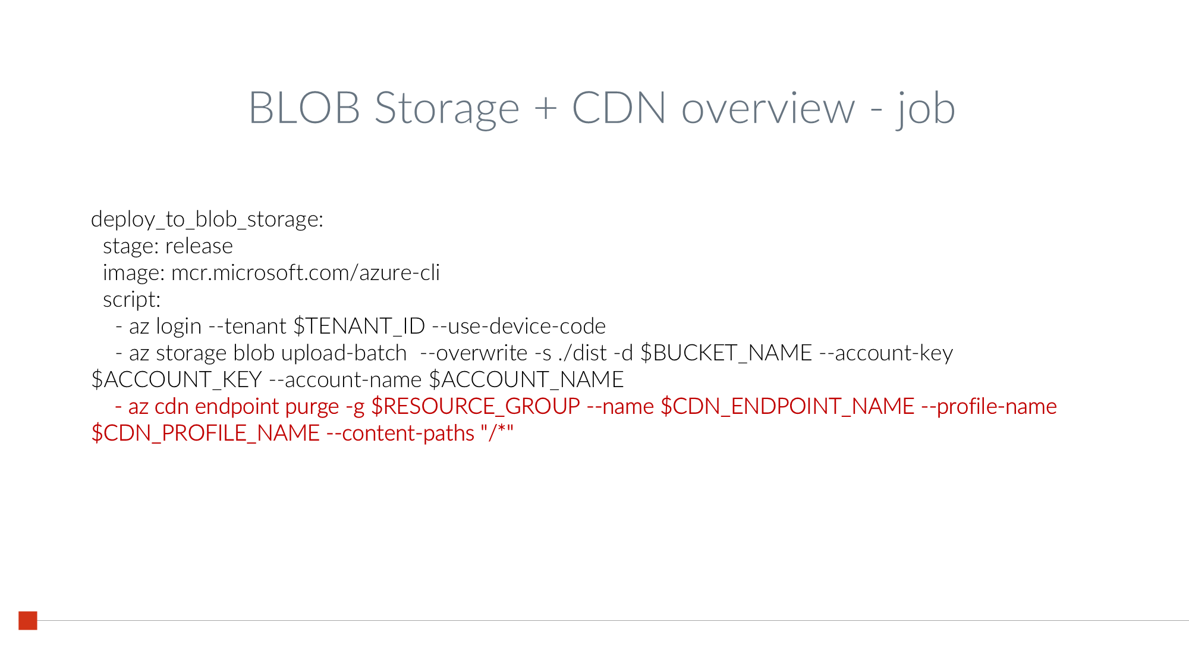The width and height of the screenshot is (1189, 669).
Task: Click the $ACCOUNT_KEY variable
Action: (177, 380)
